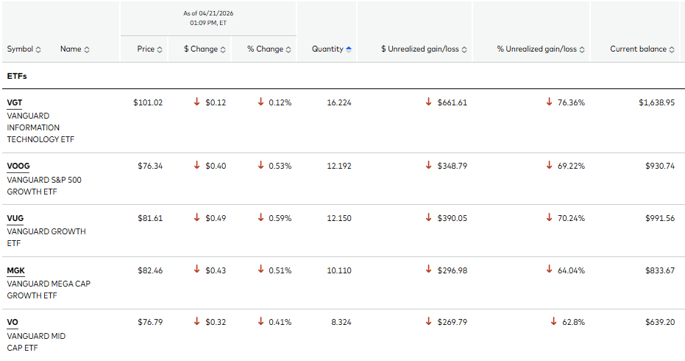685x361 pixels.
Task: Click Vanguard Information Technology ETF name
Action: click(40, 127)
